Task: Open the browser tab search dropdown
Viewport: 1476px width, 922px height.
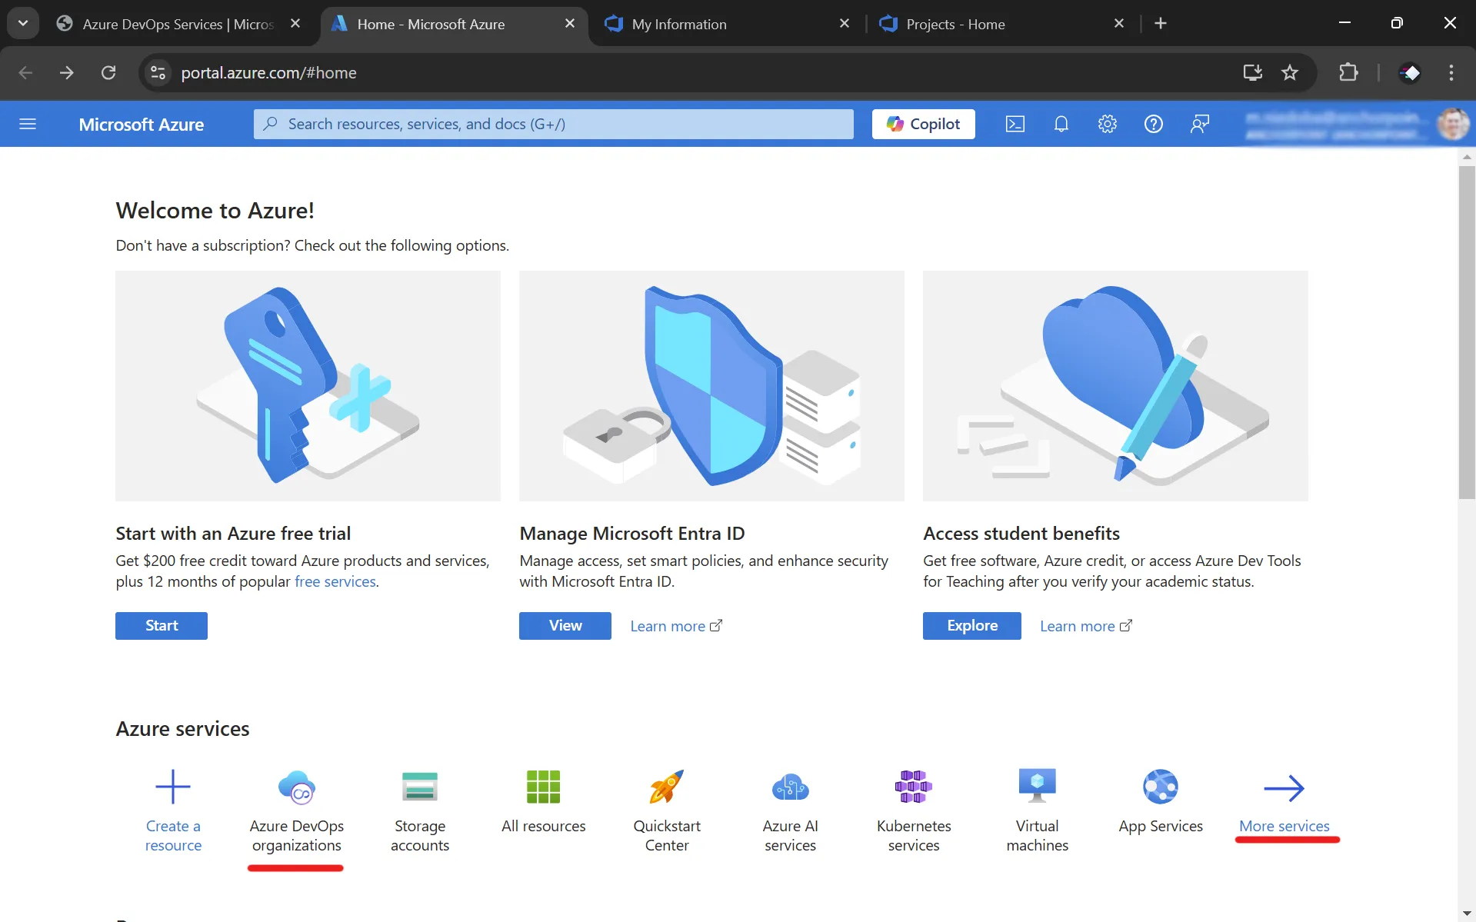Action: [22, 22]
